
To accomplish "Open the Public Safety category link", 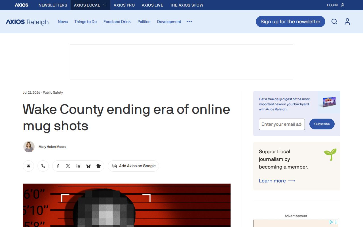I will point(53,93).
